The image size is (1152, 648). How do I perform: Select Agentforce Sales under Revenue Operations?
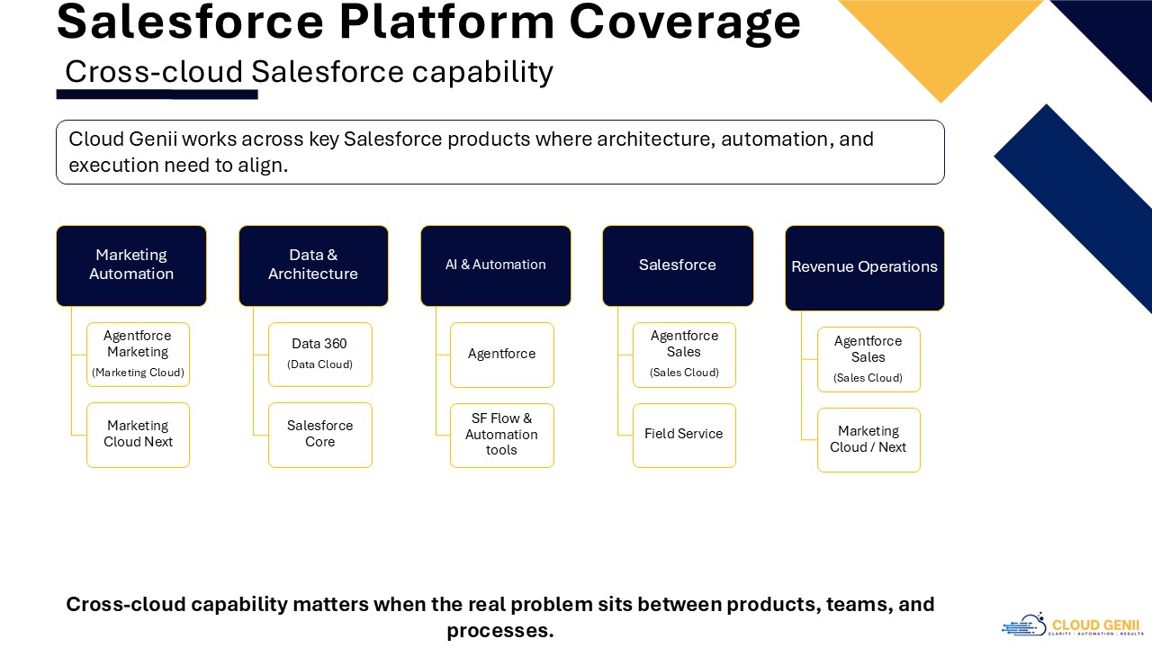(868, 359)
